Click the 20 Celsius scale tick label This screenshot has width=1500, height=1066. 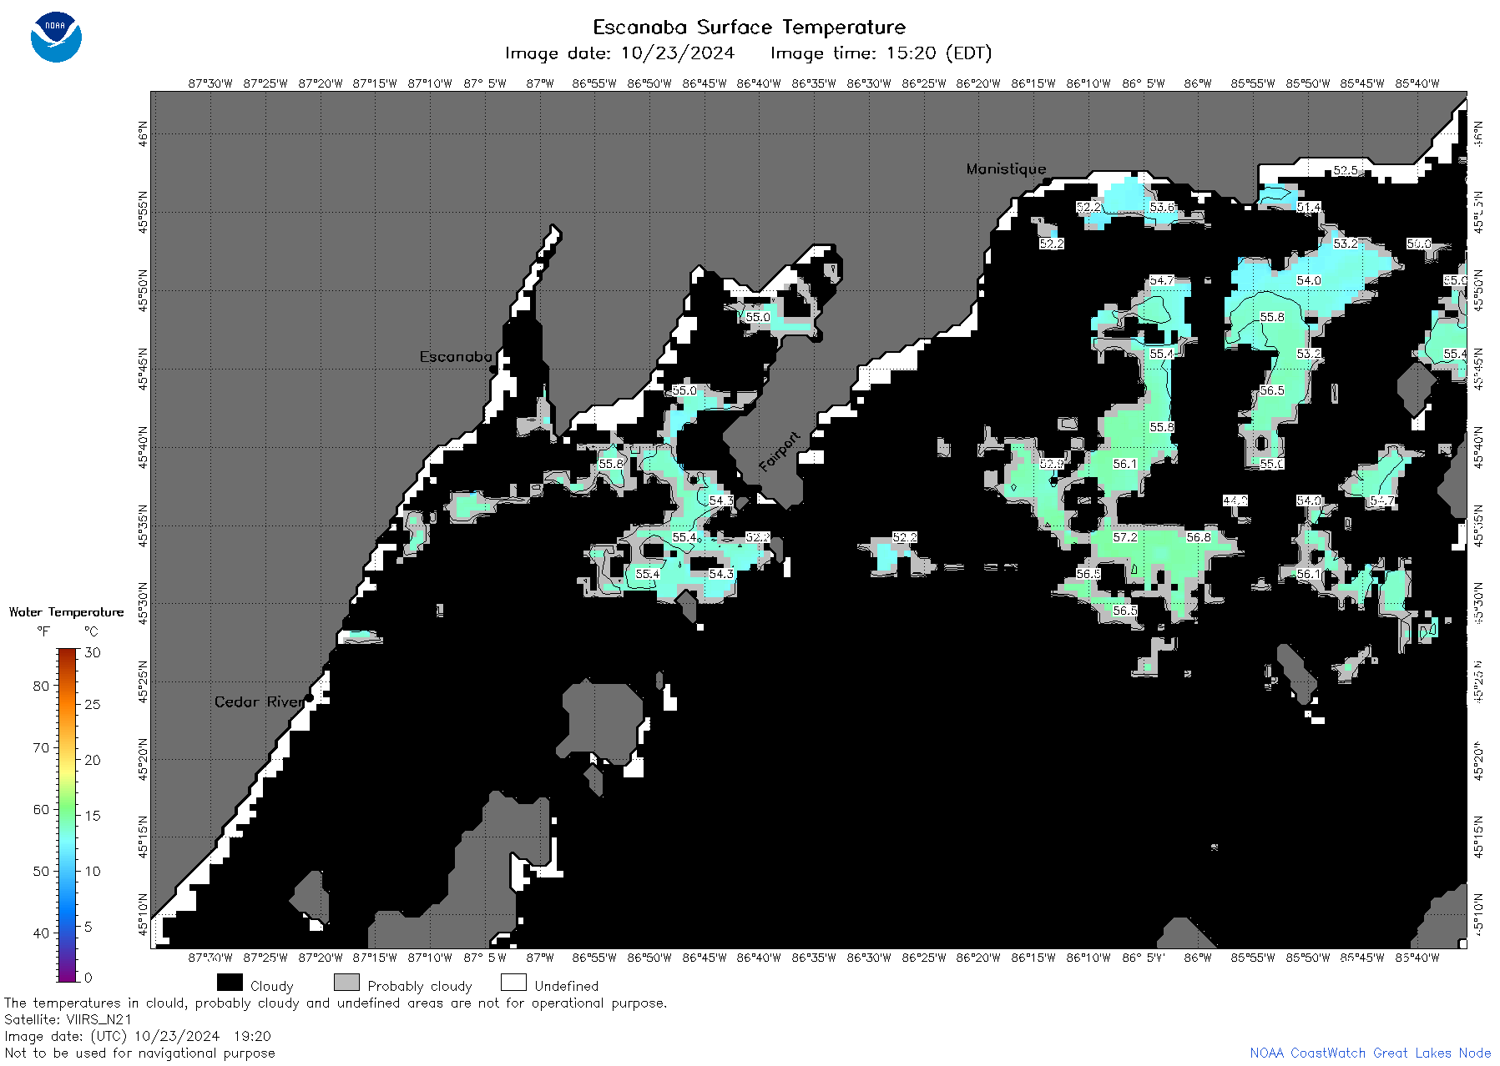coord(93,760)
